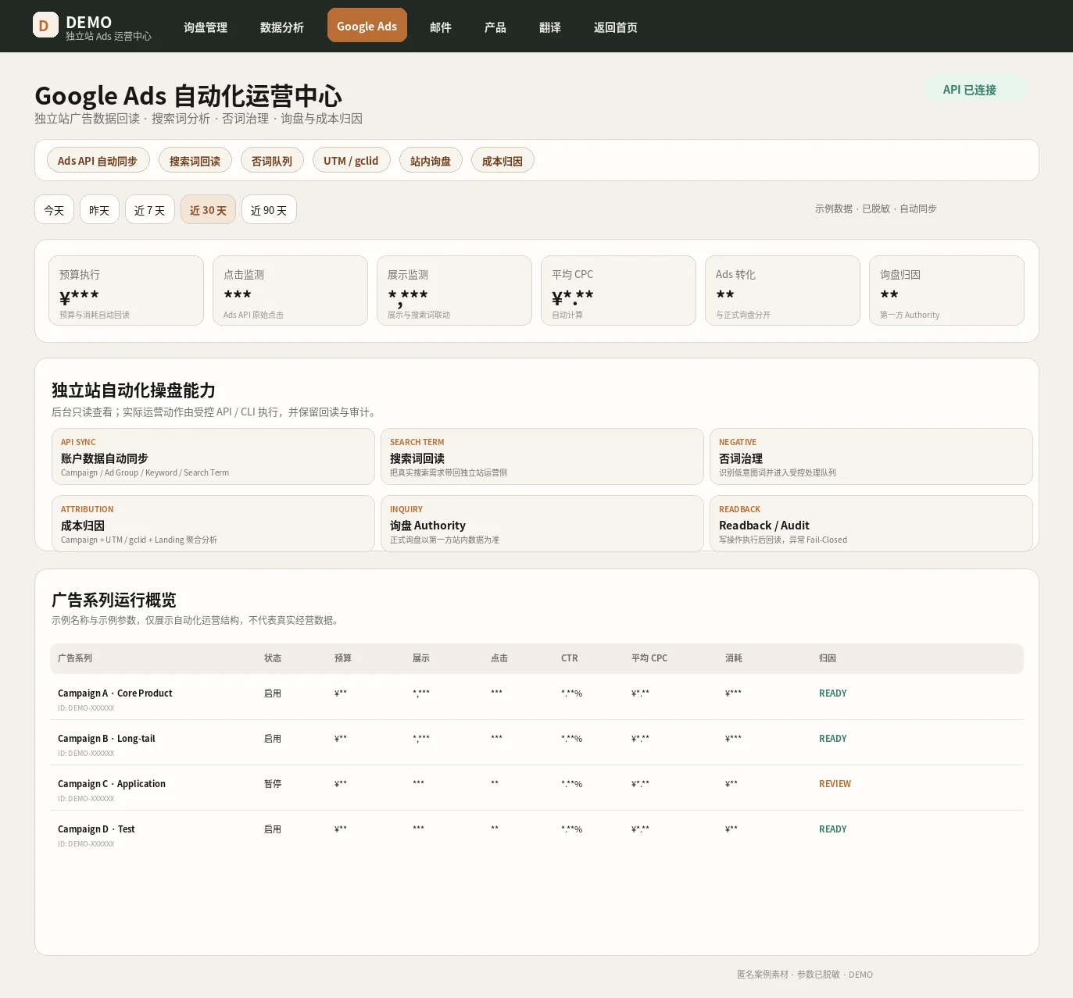The height and width of the screenshot is (998, 1073).
Task: Click the Readback / Audit card
Action: pos(871,523)
